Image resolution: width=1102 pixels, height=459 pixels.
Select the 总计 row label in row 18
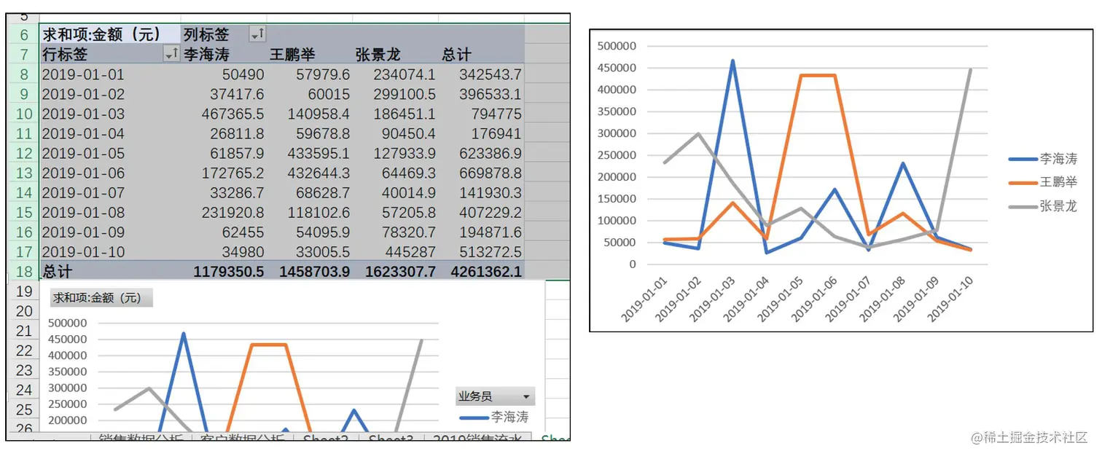(57, 272)
